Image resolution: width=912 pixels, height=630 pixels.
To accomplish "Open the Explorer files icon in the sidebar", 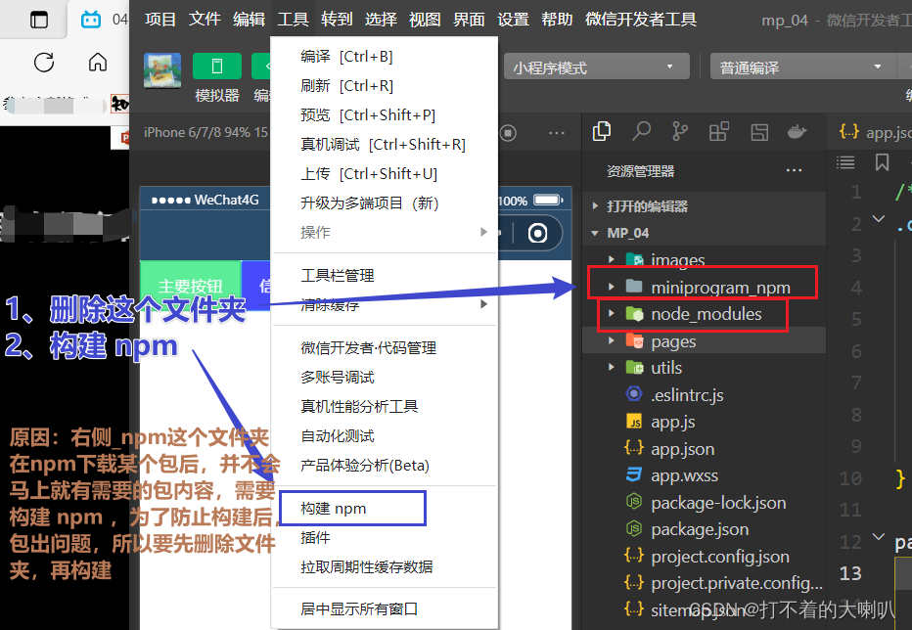I will tap(602, 131).
